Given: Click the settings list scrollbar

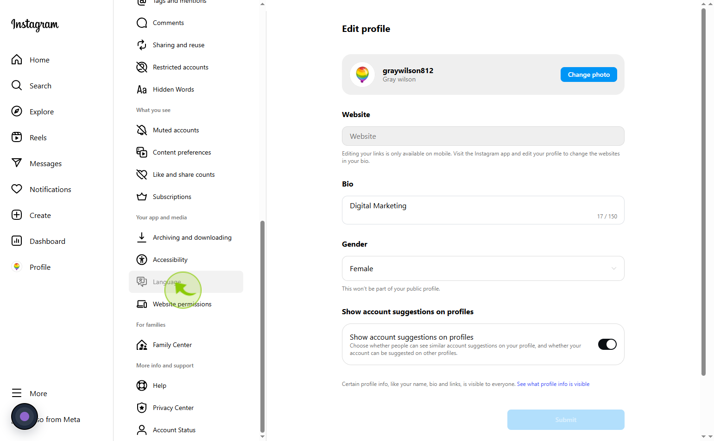Looking at the screenshot, I should [x=262, y=326].
